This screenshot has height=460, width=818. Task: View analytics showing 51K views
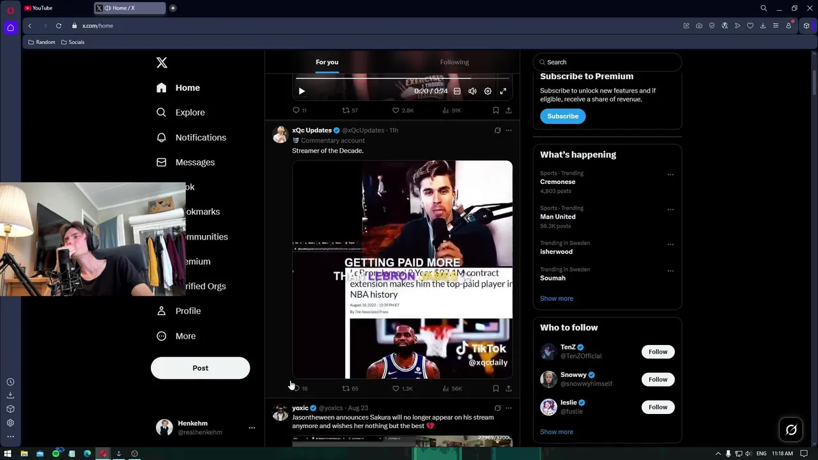click(451, 111)
